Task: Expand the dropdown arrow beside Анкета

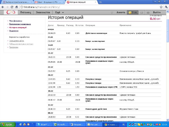Action: click(x=112, y=12)
